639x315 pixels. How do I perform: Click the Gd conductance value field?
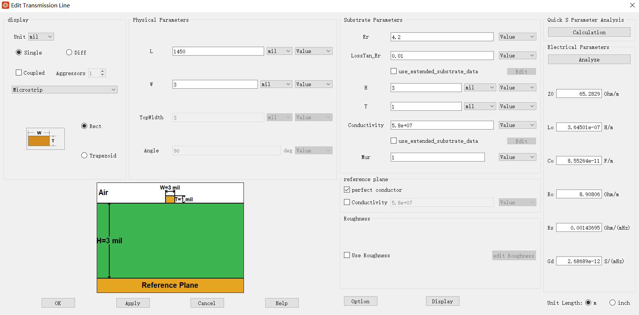point(579,261)
